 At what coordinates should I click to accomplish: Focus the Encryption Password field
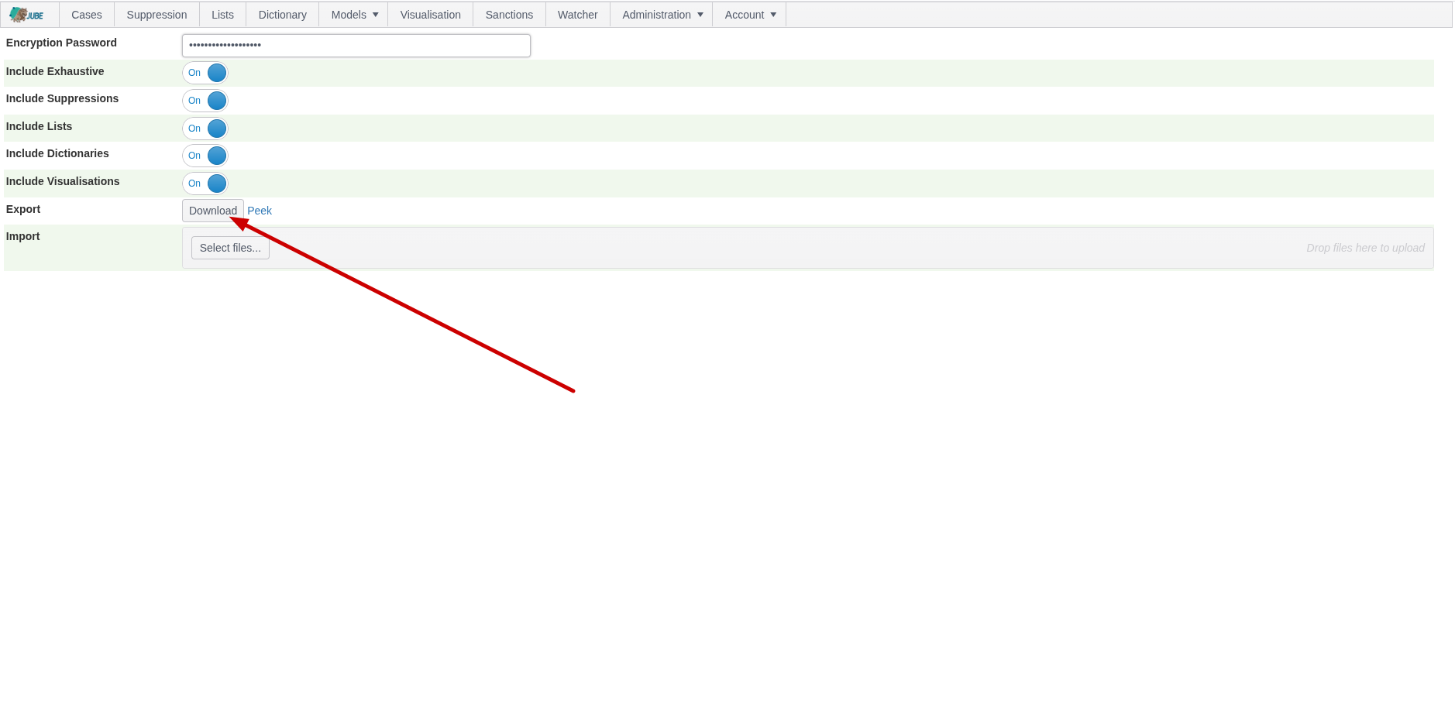356,46
